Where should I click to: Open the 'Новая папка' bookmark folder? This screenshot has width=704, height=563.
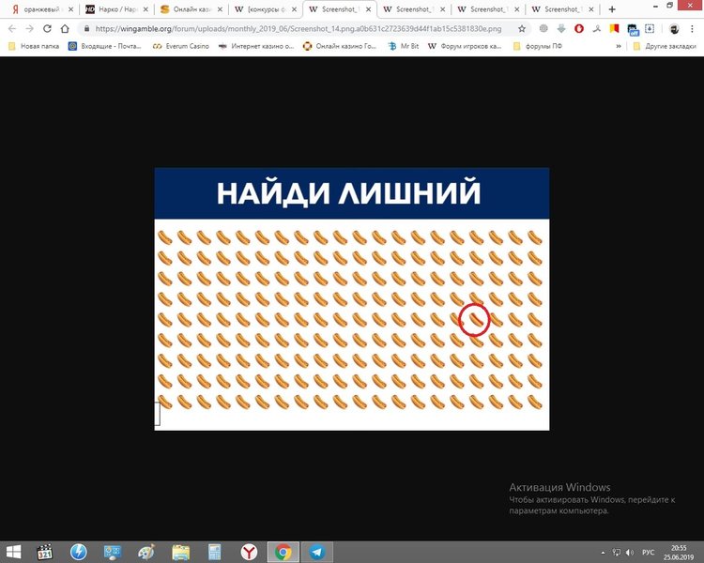(34, 46)
